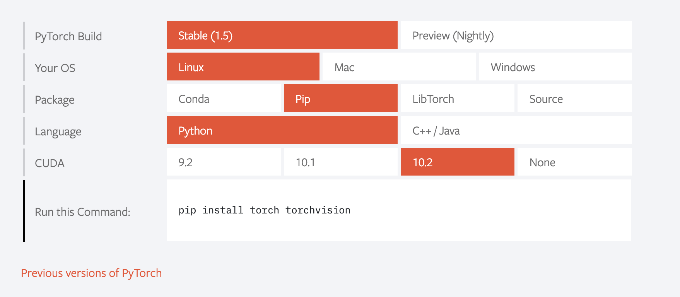Select the LibTorch package option

coord(457,98)
